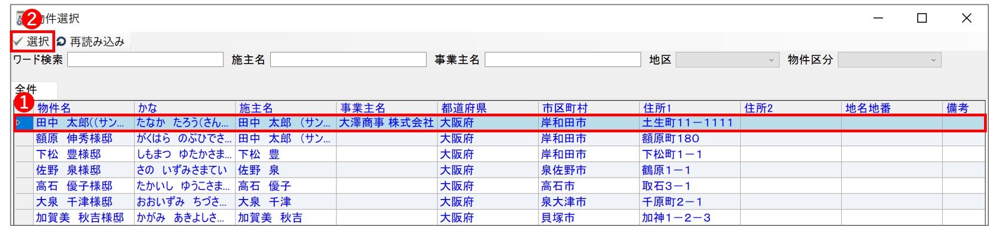Viewport: 989px width, 226px height.
Task: Open the 地区 dropdown
Action: pos(727,60)
